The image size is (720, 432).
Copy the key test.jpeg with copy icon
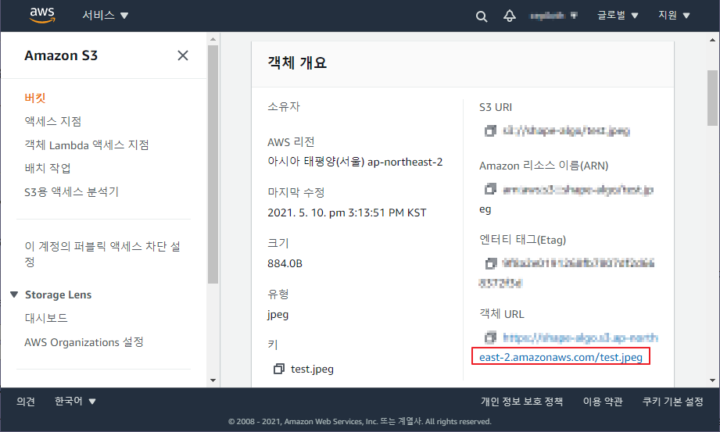coord(279,369)
